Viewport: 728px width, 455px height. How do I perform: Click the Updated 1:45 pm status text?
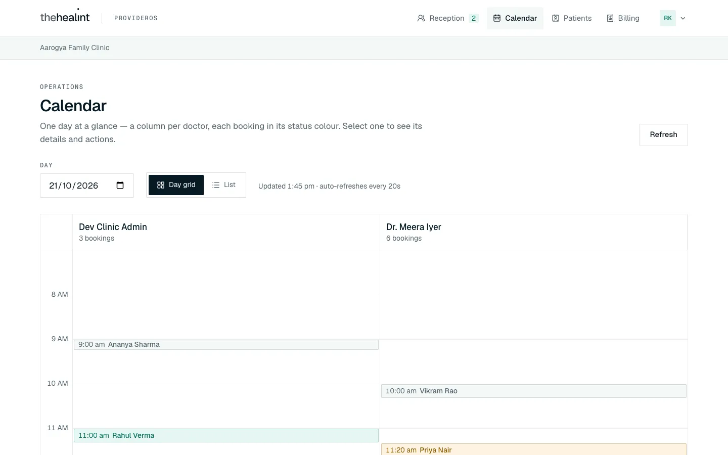[x=329, y=186]
